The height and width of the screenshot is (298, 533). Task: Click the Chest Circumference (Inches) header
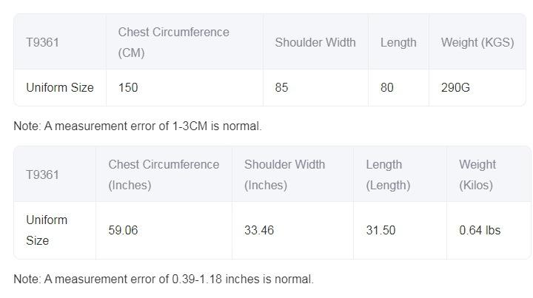tap(164, 175)
